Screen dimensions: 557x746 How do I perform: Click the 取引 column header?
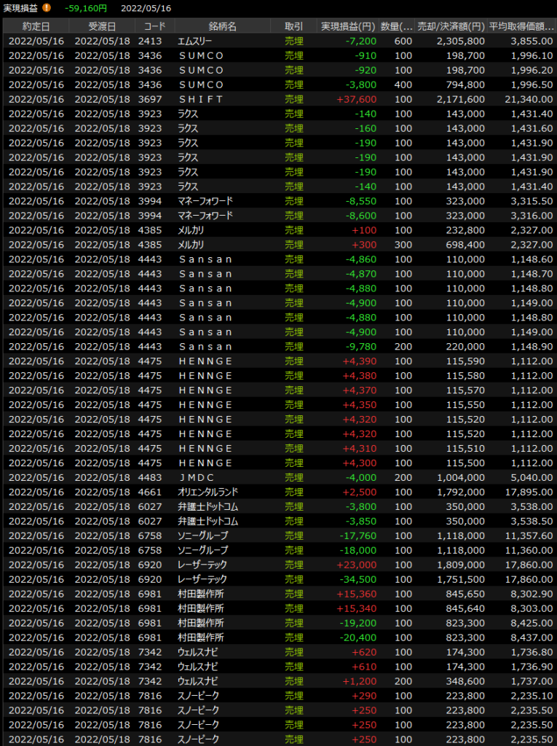[x=293, y=26]
